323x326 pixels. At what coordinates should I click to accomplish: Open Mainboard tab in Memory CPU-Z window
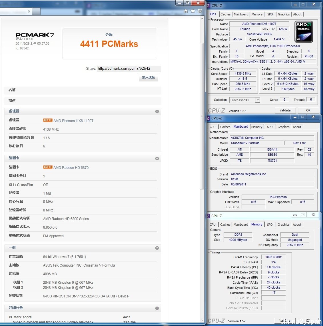pyautogui.click(x=241, y=225)
